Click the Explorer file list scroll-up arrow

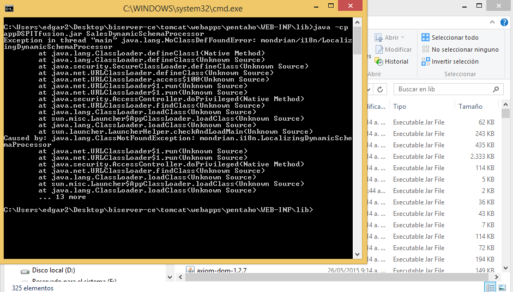click(505, 105)
